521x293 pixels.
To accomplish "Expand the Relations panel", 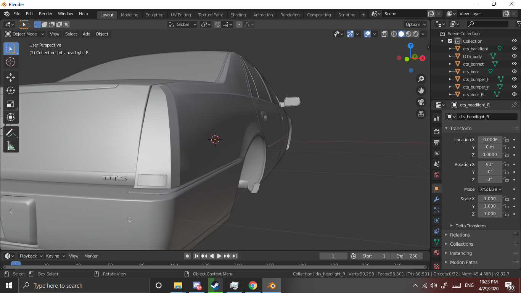I will coord(460,235).
